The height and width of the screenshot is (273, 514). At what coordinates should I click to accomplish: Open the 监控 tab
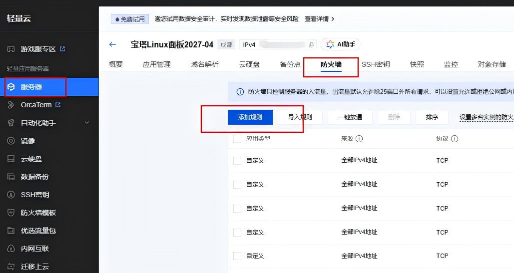451,64
